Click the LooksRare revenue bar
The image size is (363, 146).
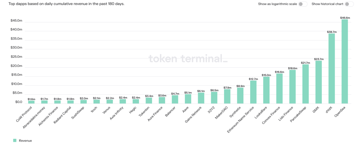tap(266, 90)
